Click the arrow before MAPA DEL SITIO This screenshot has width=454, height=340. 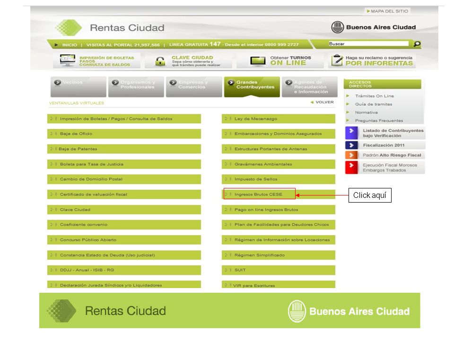368,11
